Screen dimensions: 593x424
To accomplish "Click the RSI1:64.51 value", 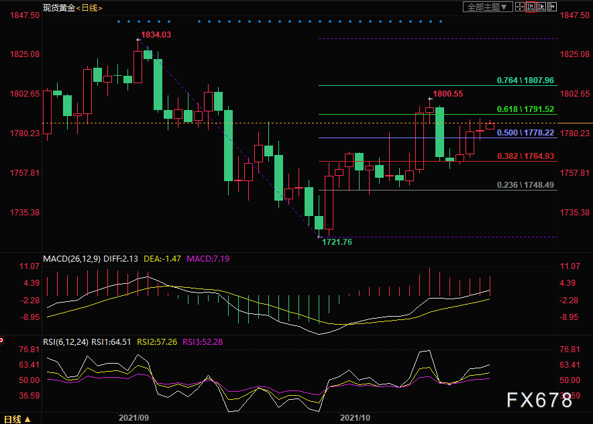I will tap(111, 342).
